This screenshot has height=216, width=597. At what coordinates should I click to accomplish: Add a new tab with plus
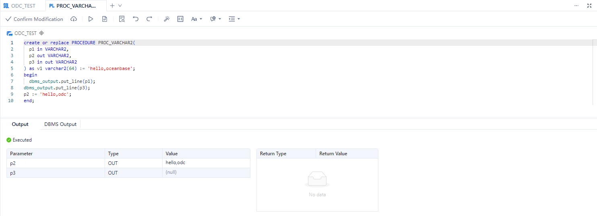[112, 6]
